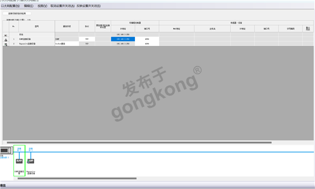Open the TCP protocol cell for SLMP row
Image resolution: width=315 pixels, height=189 pixels.
coord(87,39)
